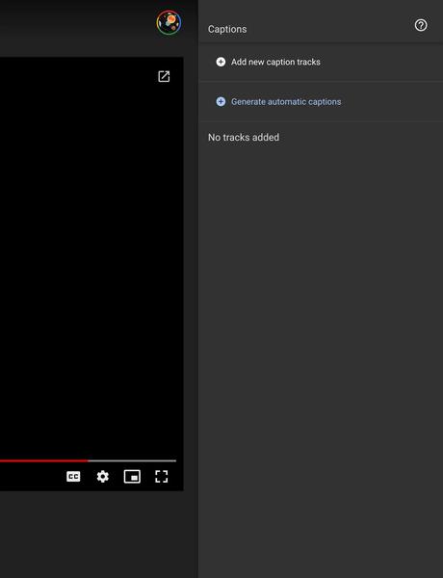The height and width of the screenshot is (578, 443).
Task: Seek within the red played progress bar
Action: [x=44, y=460]
